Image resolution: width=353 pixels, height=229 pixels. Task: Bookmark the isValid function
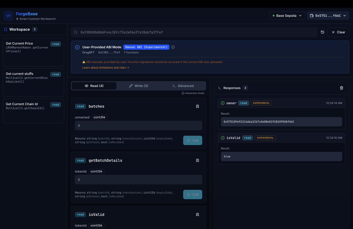click(198, 215)
